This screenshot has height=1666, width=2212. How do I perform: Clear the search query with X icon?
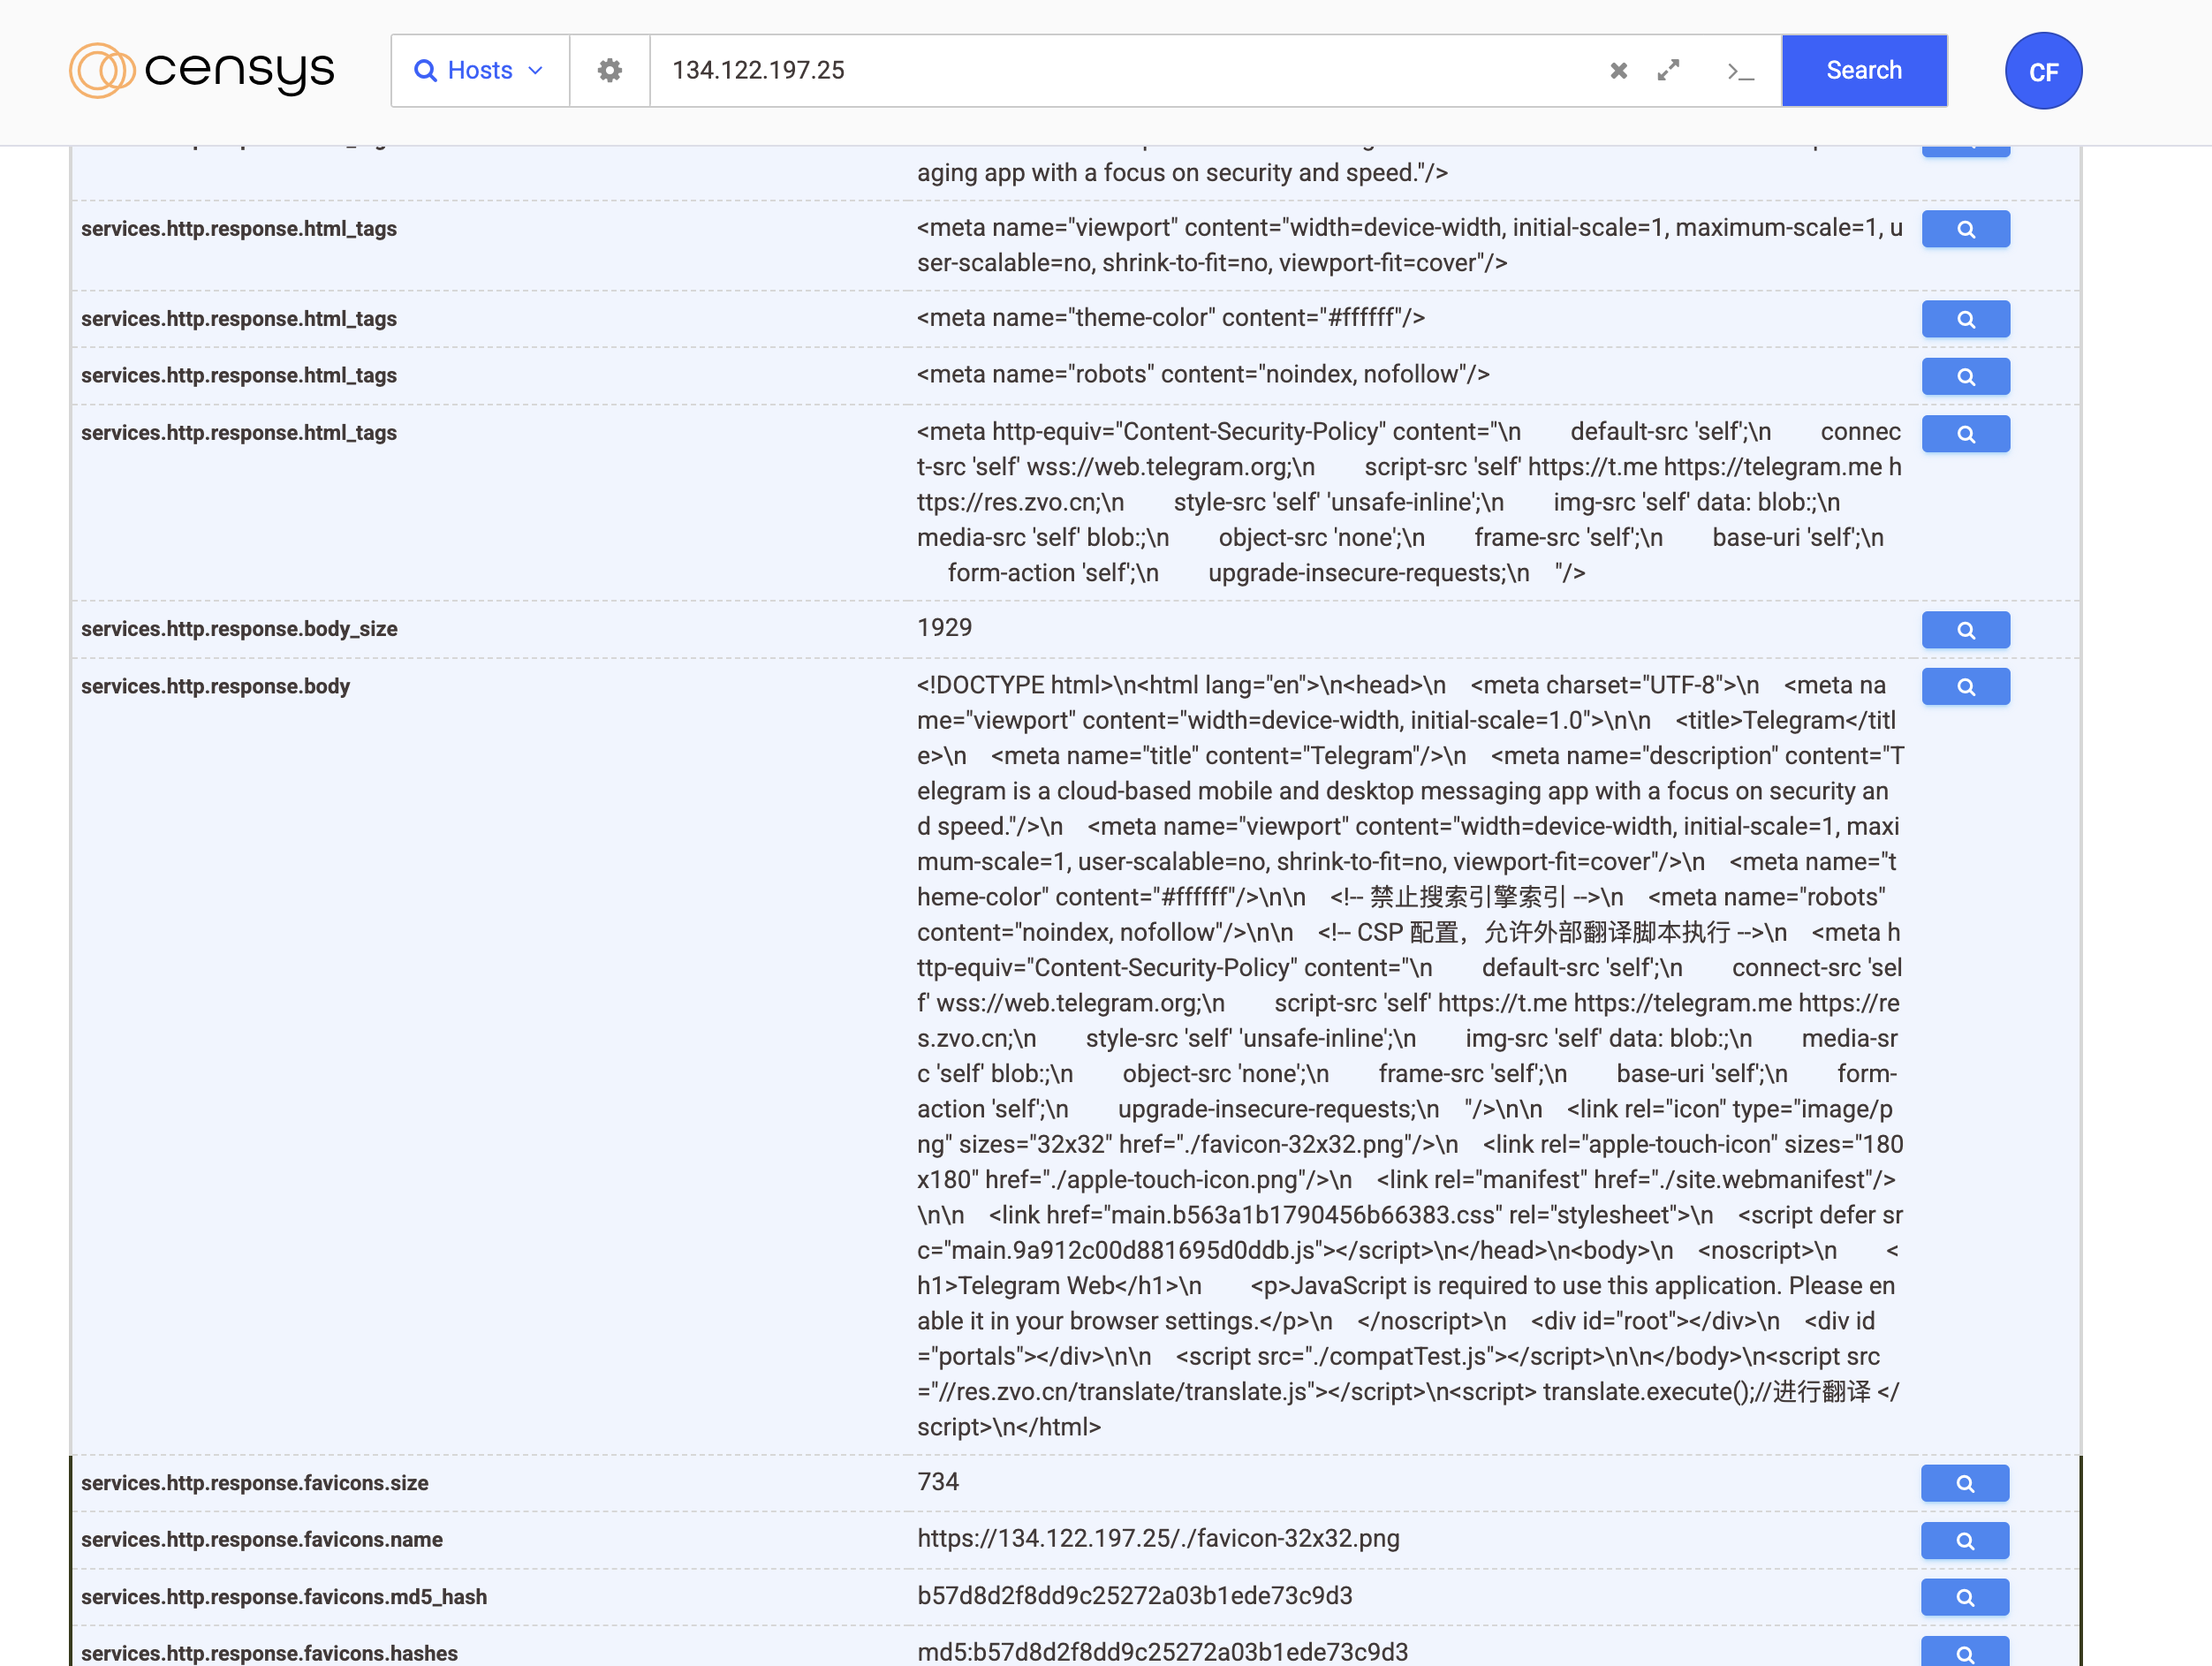tap(1618, 70)
